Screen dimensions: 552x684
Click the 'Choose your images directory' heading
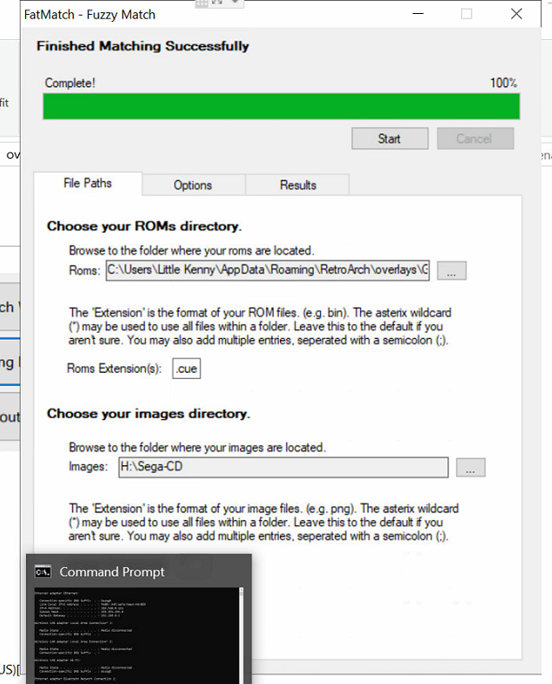(x=148, y=414)
